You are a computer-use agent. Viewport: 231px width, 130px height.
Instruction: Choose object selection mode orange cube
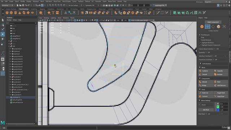(202, 26)
